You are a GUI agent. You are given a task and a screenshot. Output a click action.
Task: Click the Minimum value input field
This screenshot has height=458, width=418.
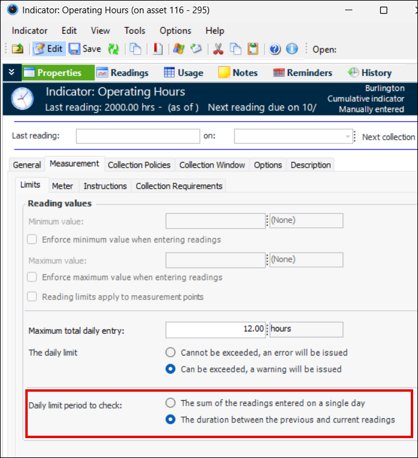(216, 221)
